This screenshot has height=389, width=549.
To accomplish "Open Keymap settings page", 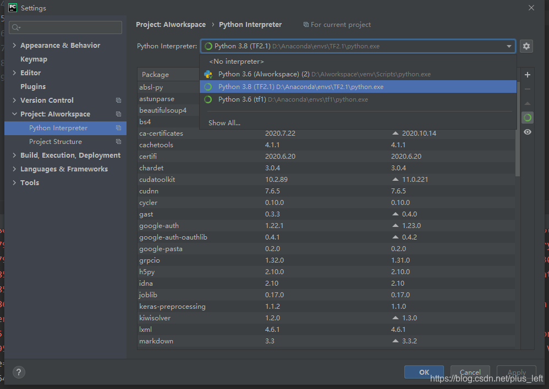I will pos(34,59).
